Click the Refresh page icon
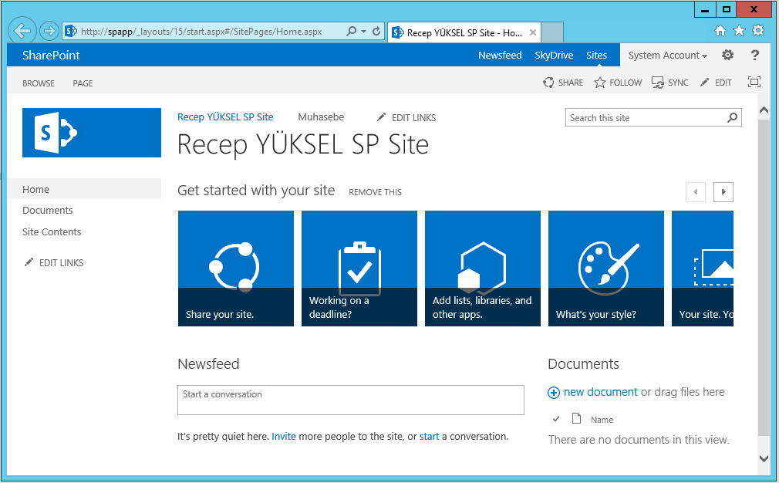This screenshot has height=483, width=779. (376, 32)
